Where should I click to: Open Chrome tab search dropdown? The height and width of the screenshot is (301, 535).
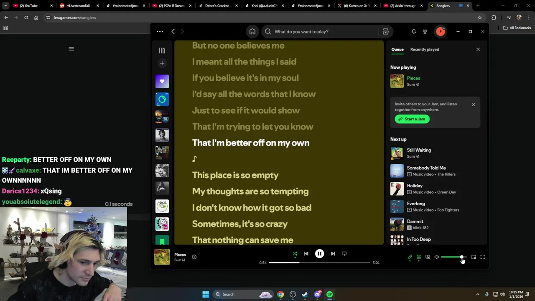click(x=5, y=6)
